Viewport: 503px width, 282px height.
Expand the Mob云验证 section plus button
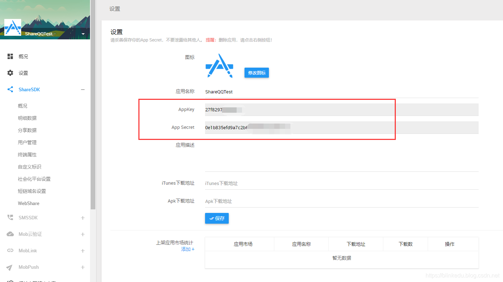click(x=83, y=234)
